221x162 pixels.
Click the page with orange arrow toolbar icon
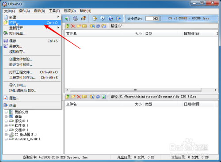tap(95, 19)
